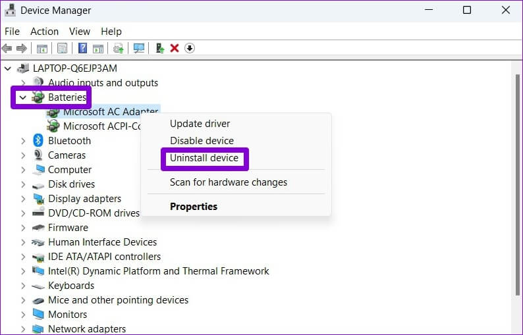Click the Firmware chip icon
The width and height of the screenshot is (523, 335).
click(38, 228)
